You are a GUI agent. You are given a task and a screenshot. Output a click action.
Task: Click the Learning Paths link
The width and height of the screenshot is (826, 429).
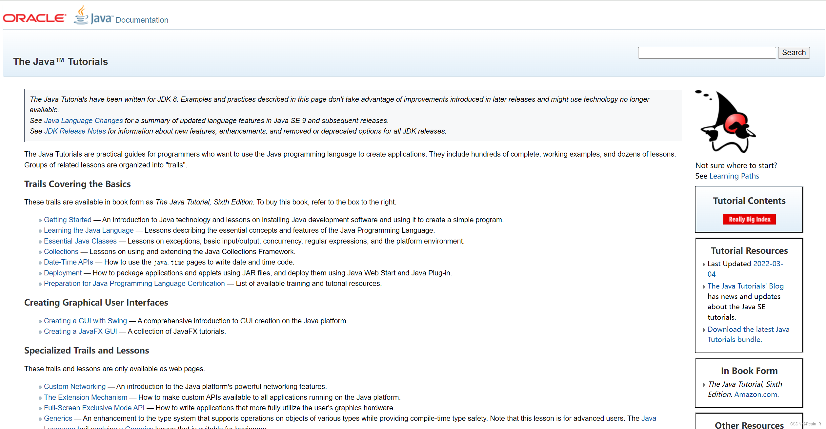pyautogui.click(x=734, y=176)
